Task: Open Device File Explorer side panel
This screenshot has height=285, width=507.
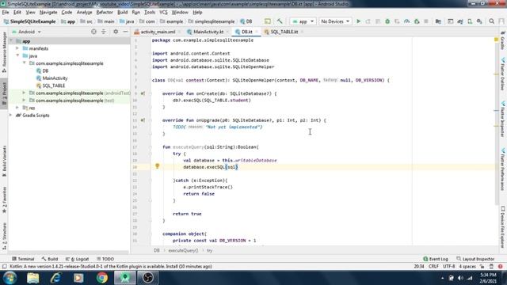Action: click(503, 226)
